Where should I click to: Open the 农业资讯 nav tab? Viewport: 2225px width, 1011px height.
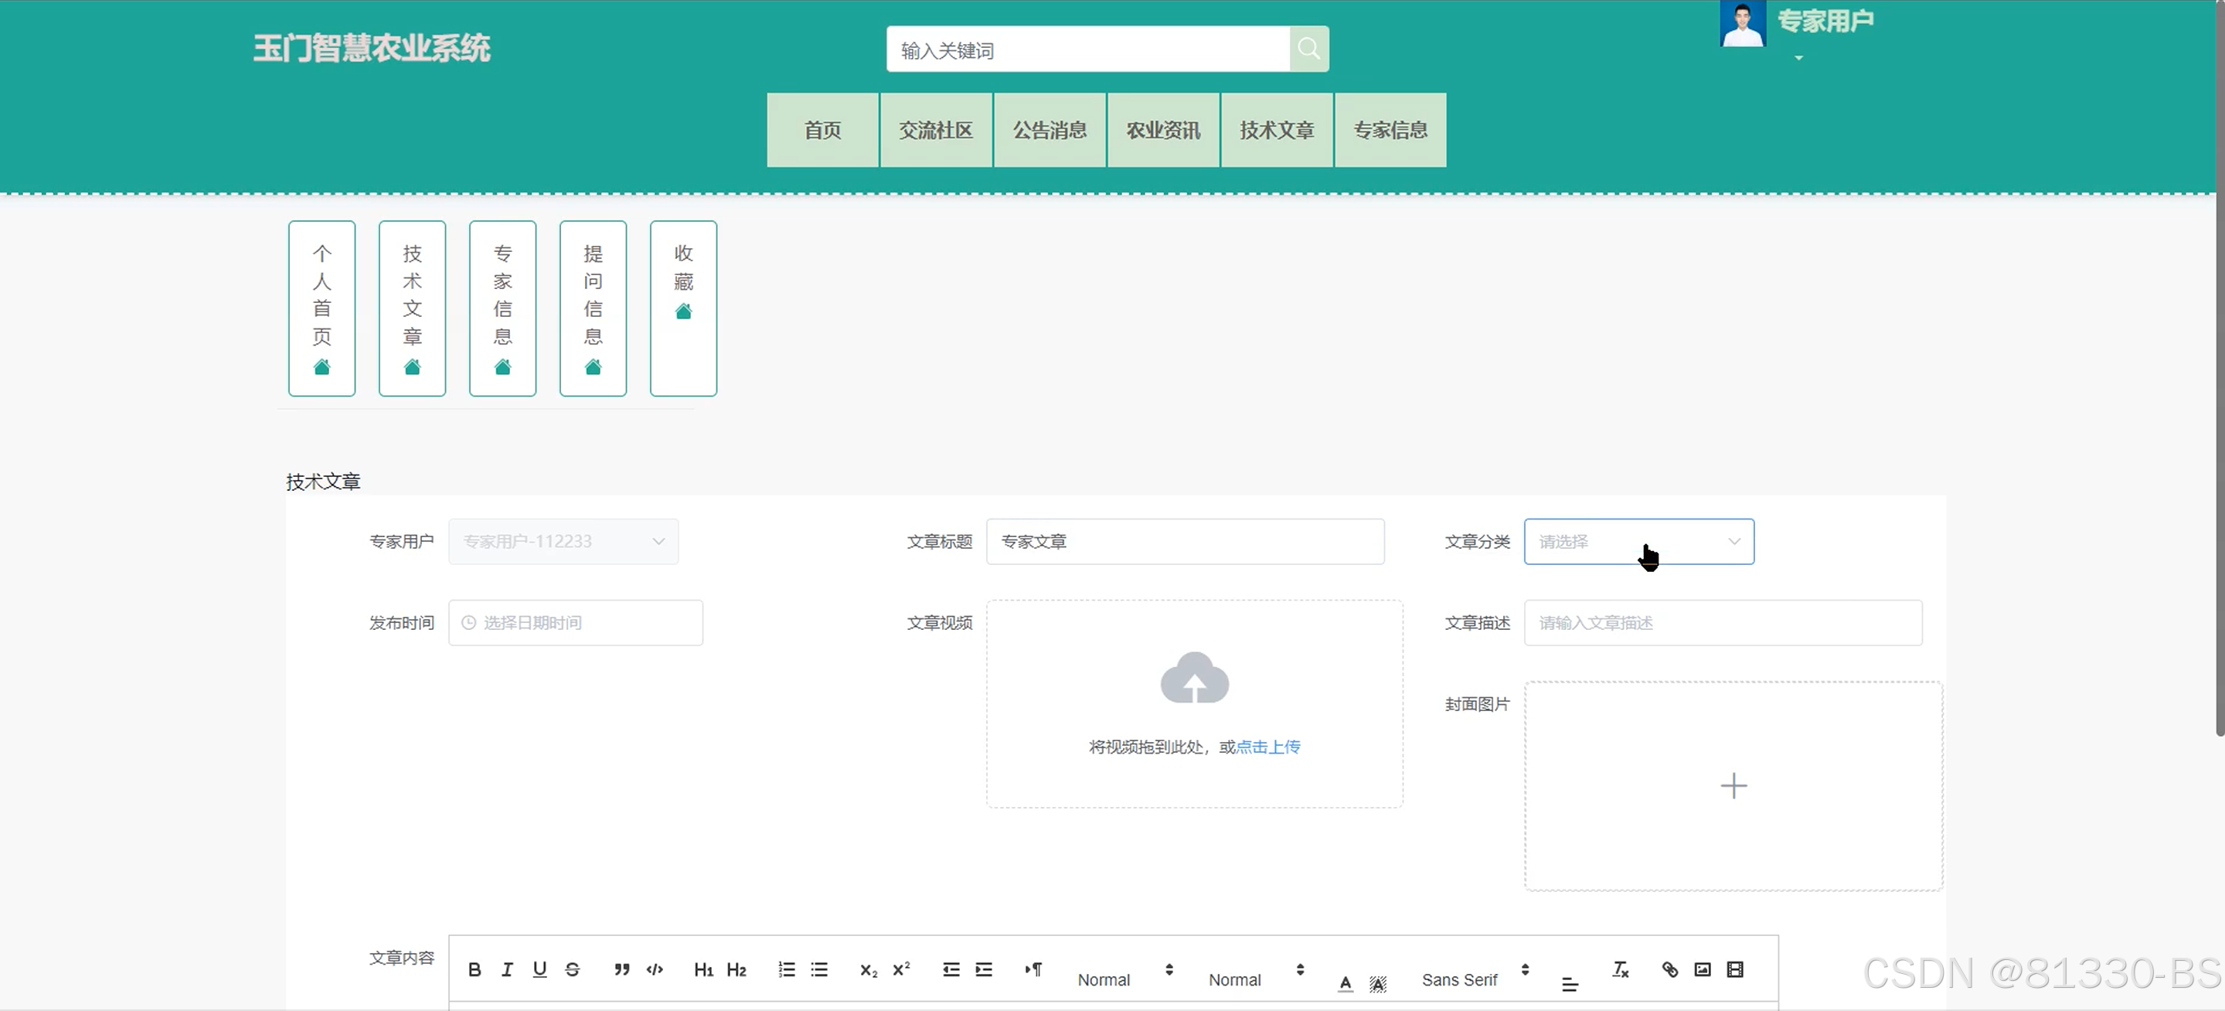coord(1162,131)
